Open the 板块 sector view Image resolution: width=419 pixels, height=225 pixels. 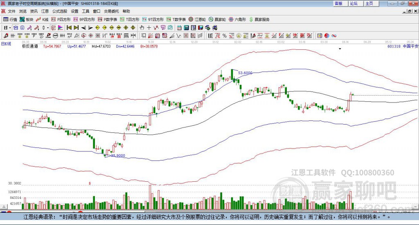26,20
